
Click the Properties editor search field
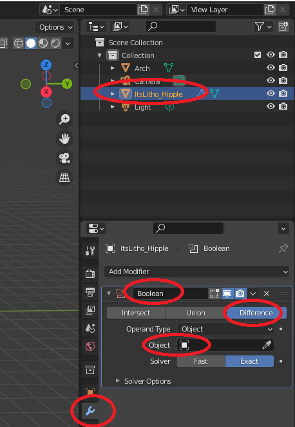(188, 228)
